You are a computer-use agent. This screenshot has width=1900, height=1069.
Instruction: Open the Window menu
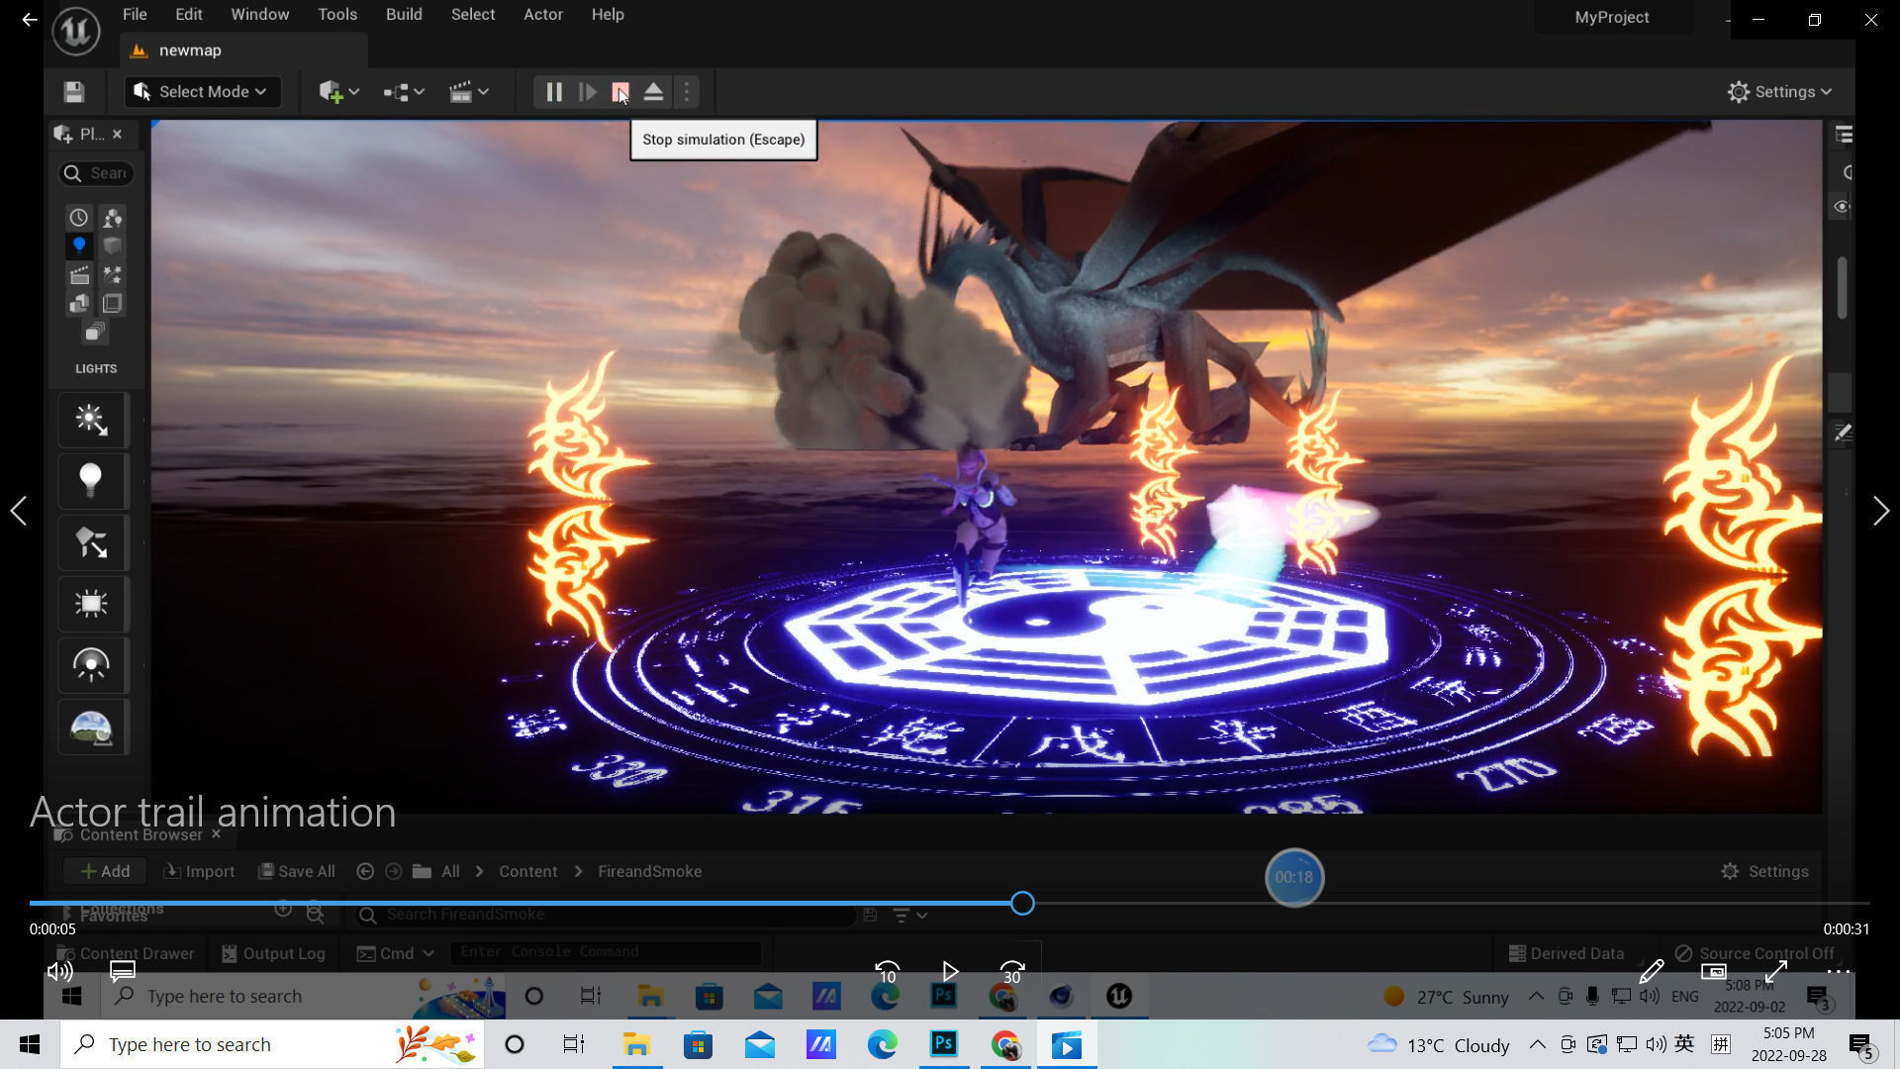[259, 15]
